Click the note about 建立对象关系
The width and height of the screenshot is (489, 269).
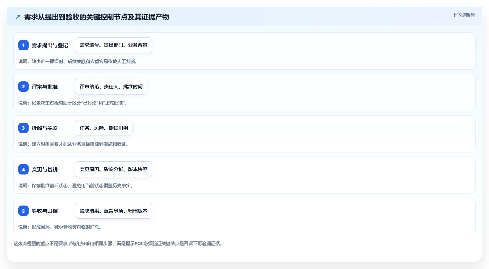74,144
